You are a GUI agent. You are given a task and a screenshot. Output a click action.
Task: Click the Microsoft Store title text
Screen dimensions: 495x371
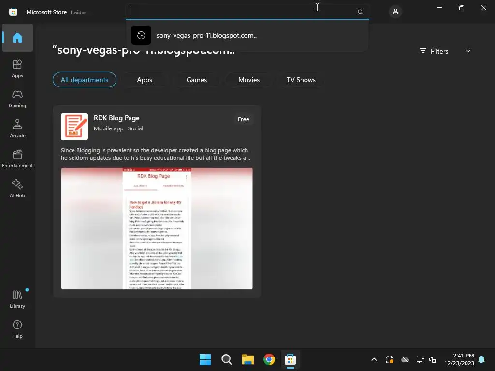click(x=47, y=12)
